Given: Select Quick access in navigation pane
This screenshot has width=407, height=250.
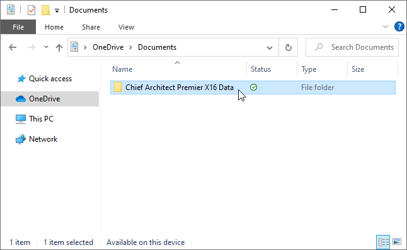Looking at the screenshot, I should [50, 79].
